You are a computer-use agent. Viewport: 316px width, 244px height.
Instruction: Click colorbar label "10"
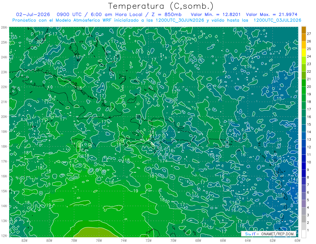[309, 162]
